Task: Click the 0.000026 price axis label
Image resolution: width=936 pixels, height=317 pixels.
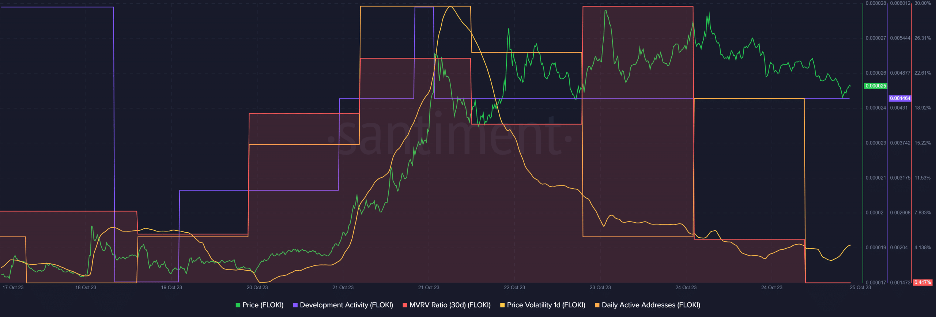Action: pos(876,73)
